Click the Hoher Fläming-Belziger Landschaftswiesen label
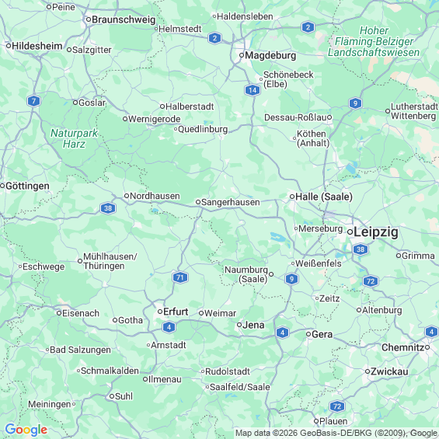The width and height of the screenshot is (439, 439). [x=374, y=41]
